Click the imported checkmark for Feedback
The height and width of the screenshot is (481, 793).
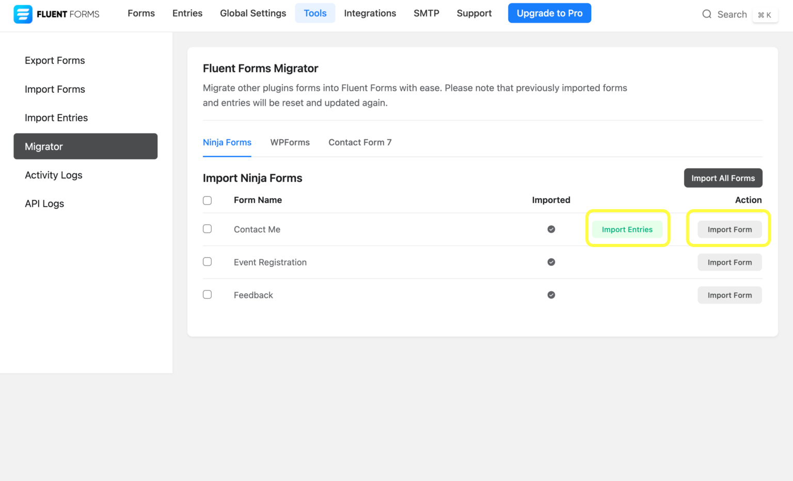[551, 294]
